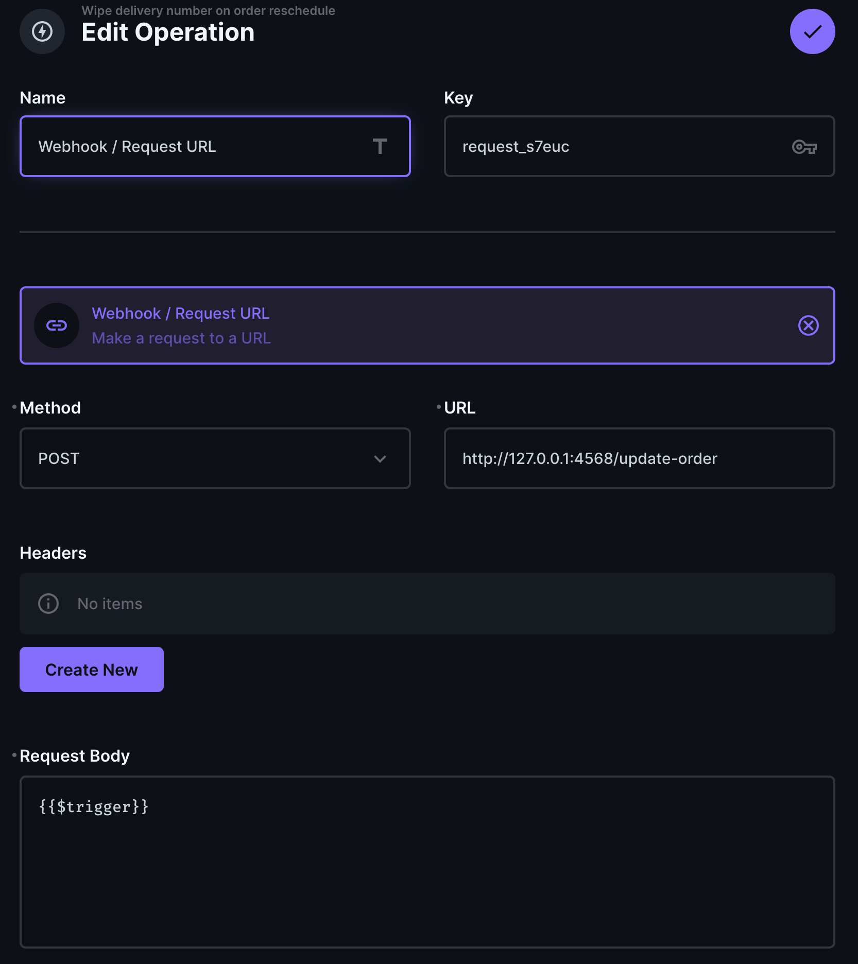Expand the POST method selector chevron

(x=381, y=458)
